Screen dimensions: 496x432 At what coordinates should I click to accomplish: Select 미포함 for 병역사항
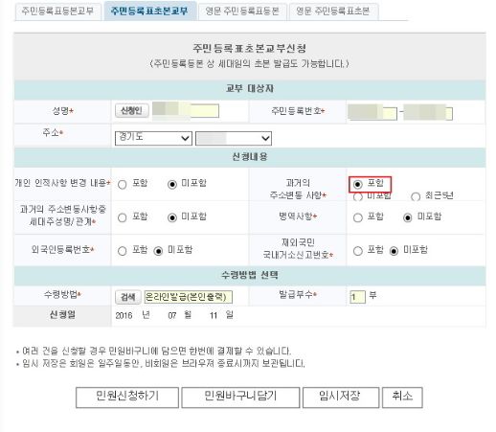click(x=408, y=217)
